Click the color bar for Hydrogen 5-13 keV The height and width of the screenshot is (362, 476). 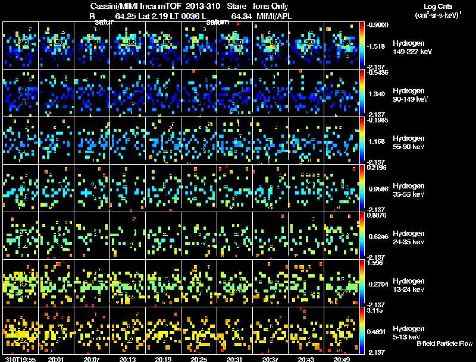click(363, 330)
